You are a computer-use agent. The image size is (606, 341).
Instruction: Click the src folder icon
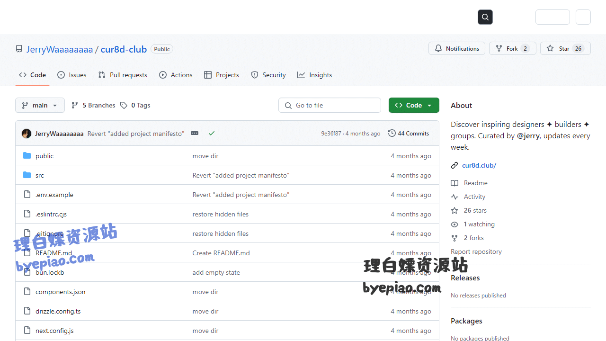coord(27,175)
